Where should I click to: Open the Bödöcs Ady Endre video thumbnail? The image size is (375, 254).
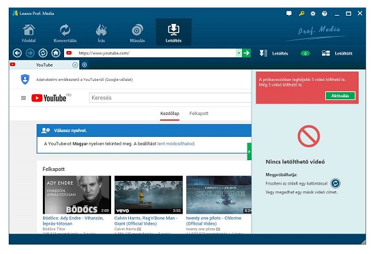point(77,195)
